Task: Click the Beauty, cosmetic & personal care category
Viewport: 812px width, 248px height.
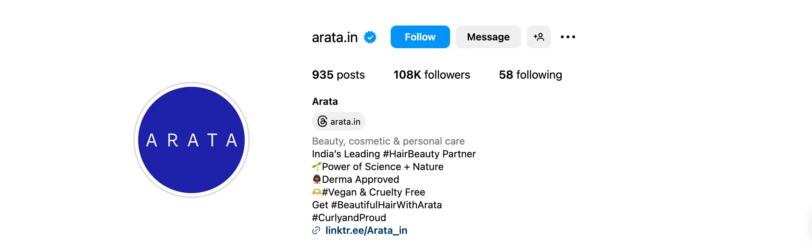Action: (x=388, y=141)
